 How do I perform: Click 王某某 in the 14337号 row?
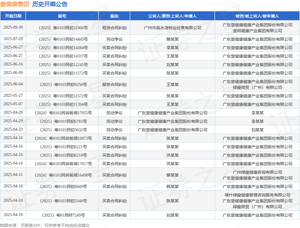[172, 56]
